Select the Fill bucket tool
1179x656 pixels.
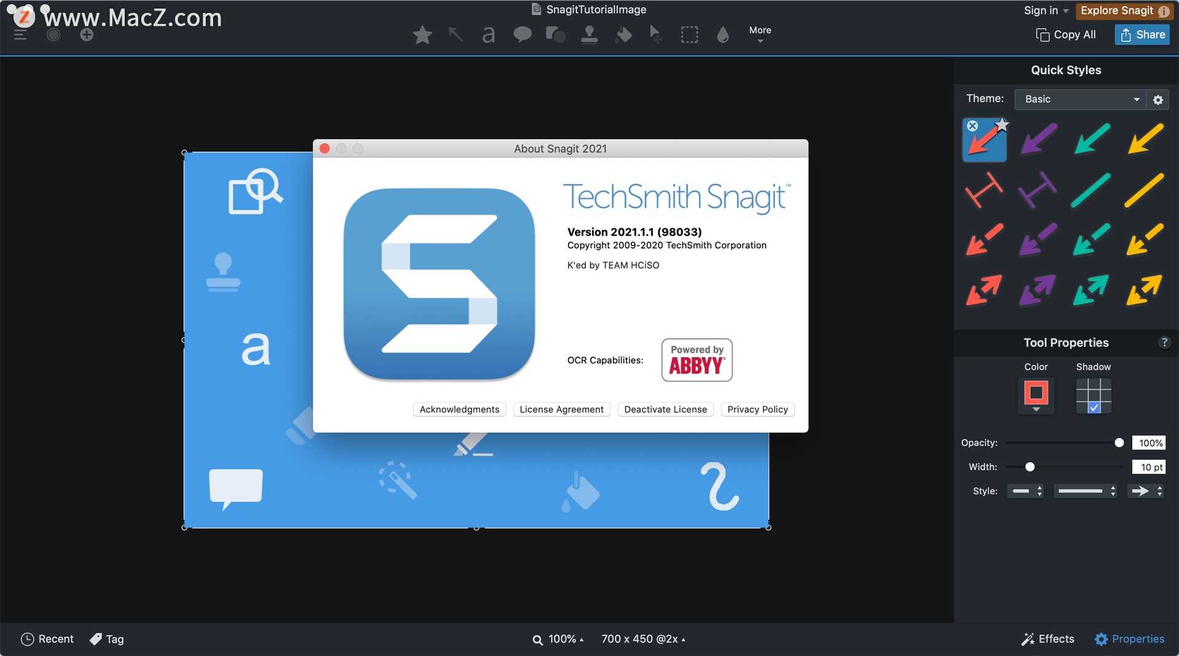pyautogui.click(x=623, y=35)
